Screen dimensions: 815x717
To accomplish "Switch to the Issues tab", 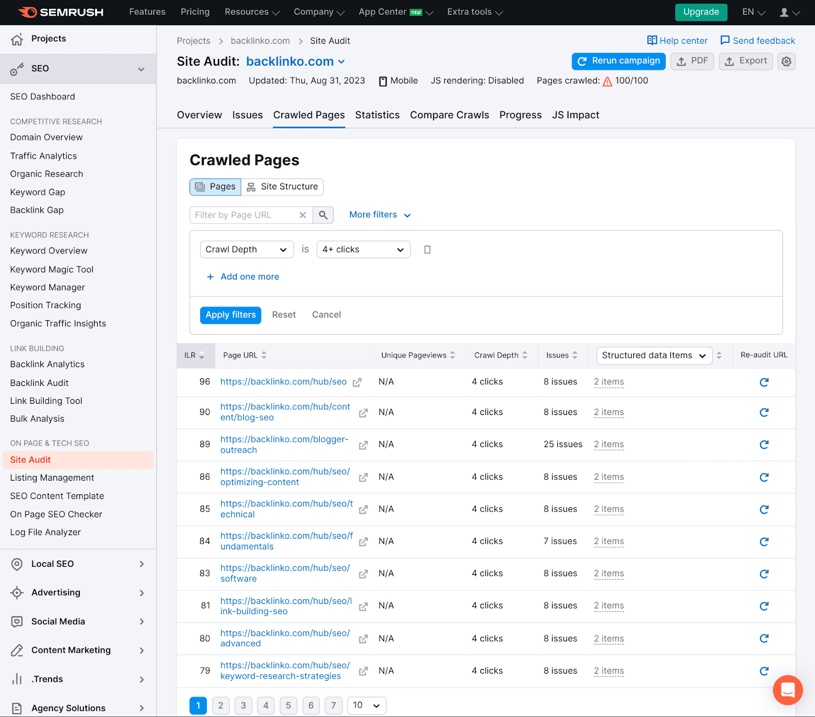I will [248, 115].
